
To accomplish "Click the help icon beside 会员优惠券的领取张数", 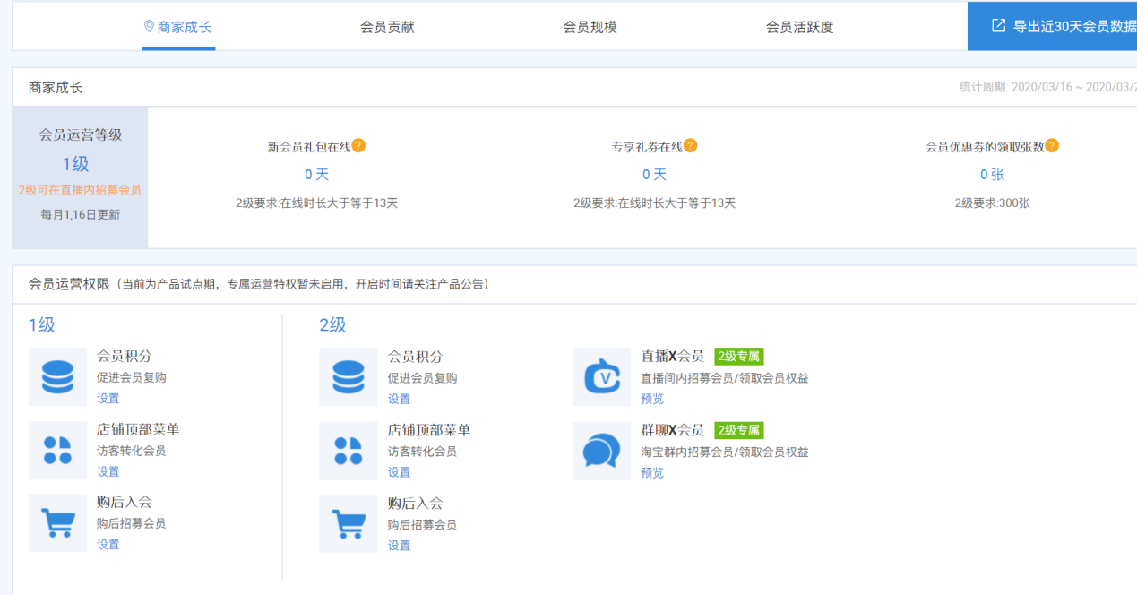I will (1052, 145).
